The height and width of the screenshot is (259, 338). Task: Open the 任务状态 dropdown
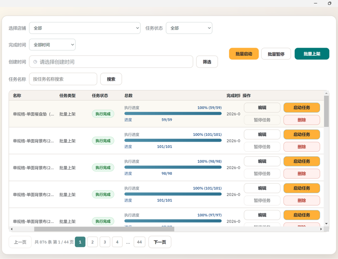point(189,28)
